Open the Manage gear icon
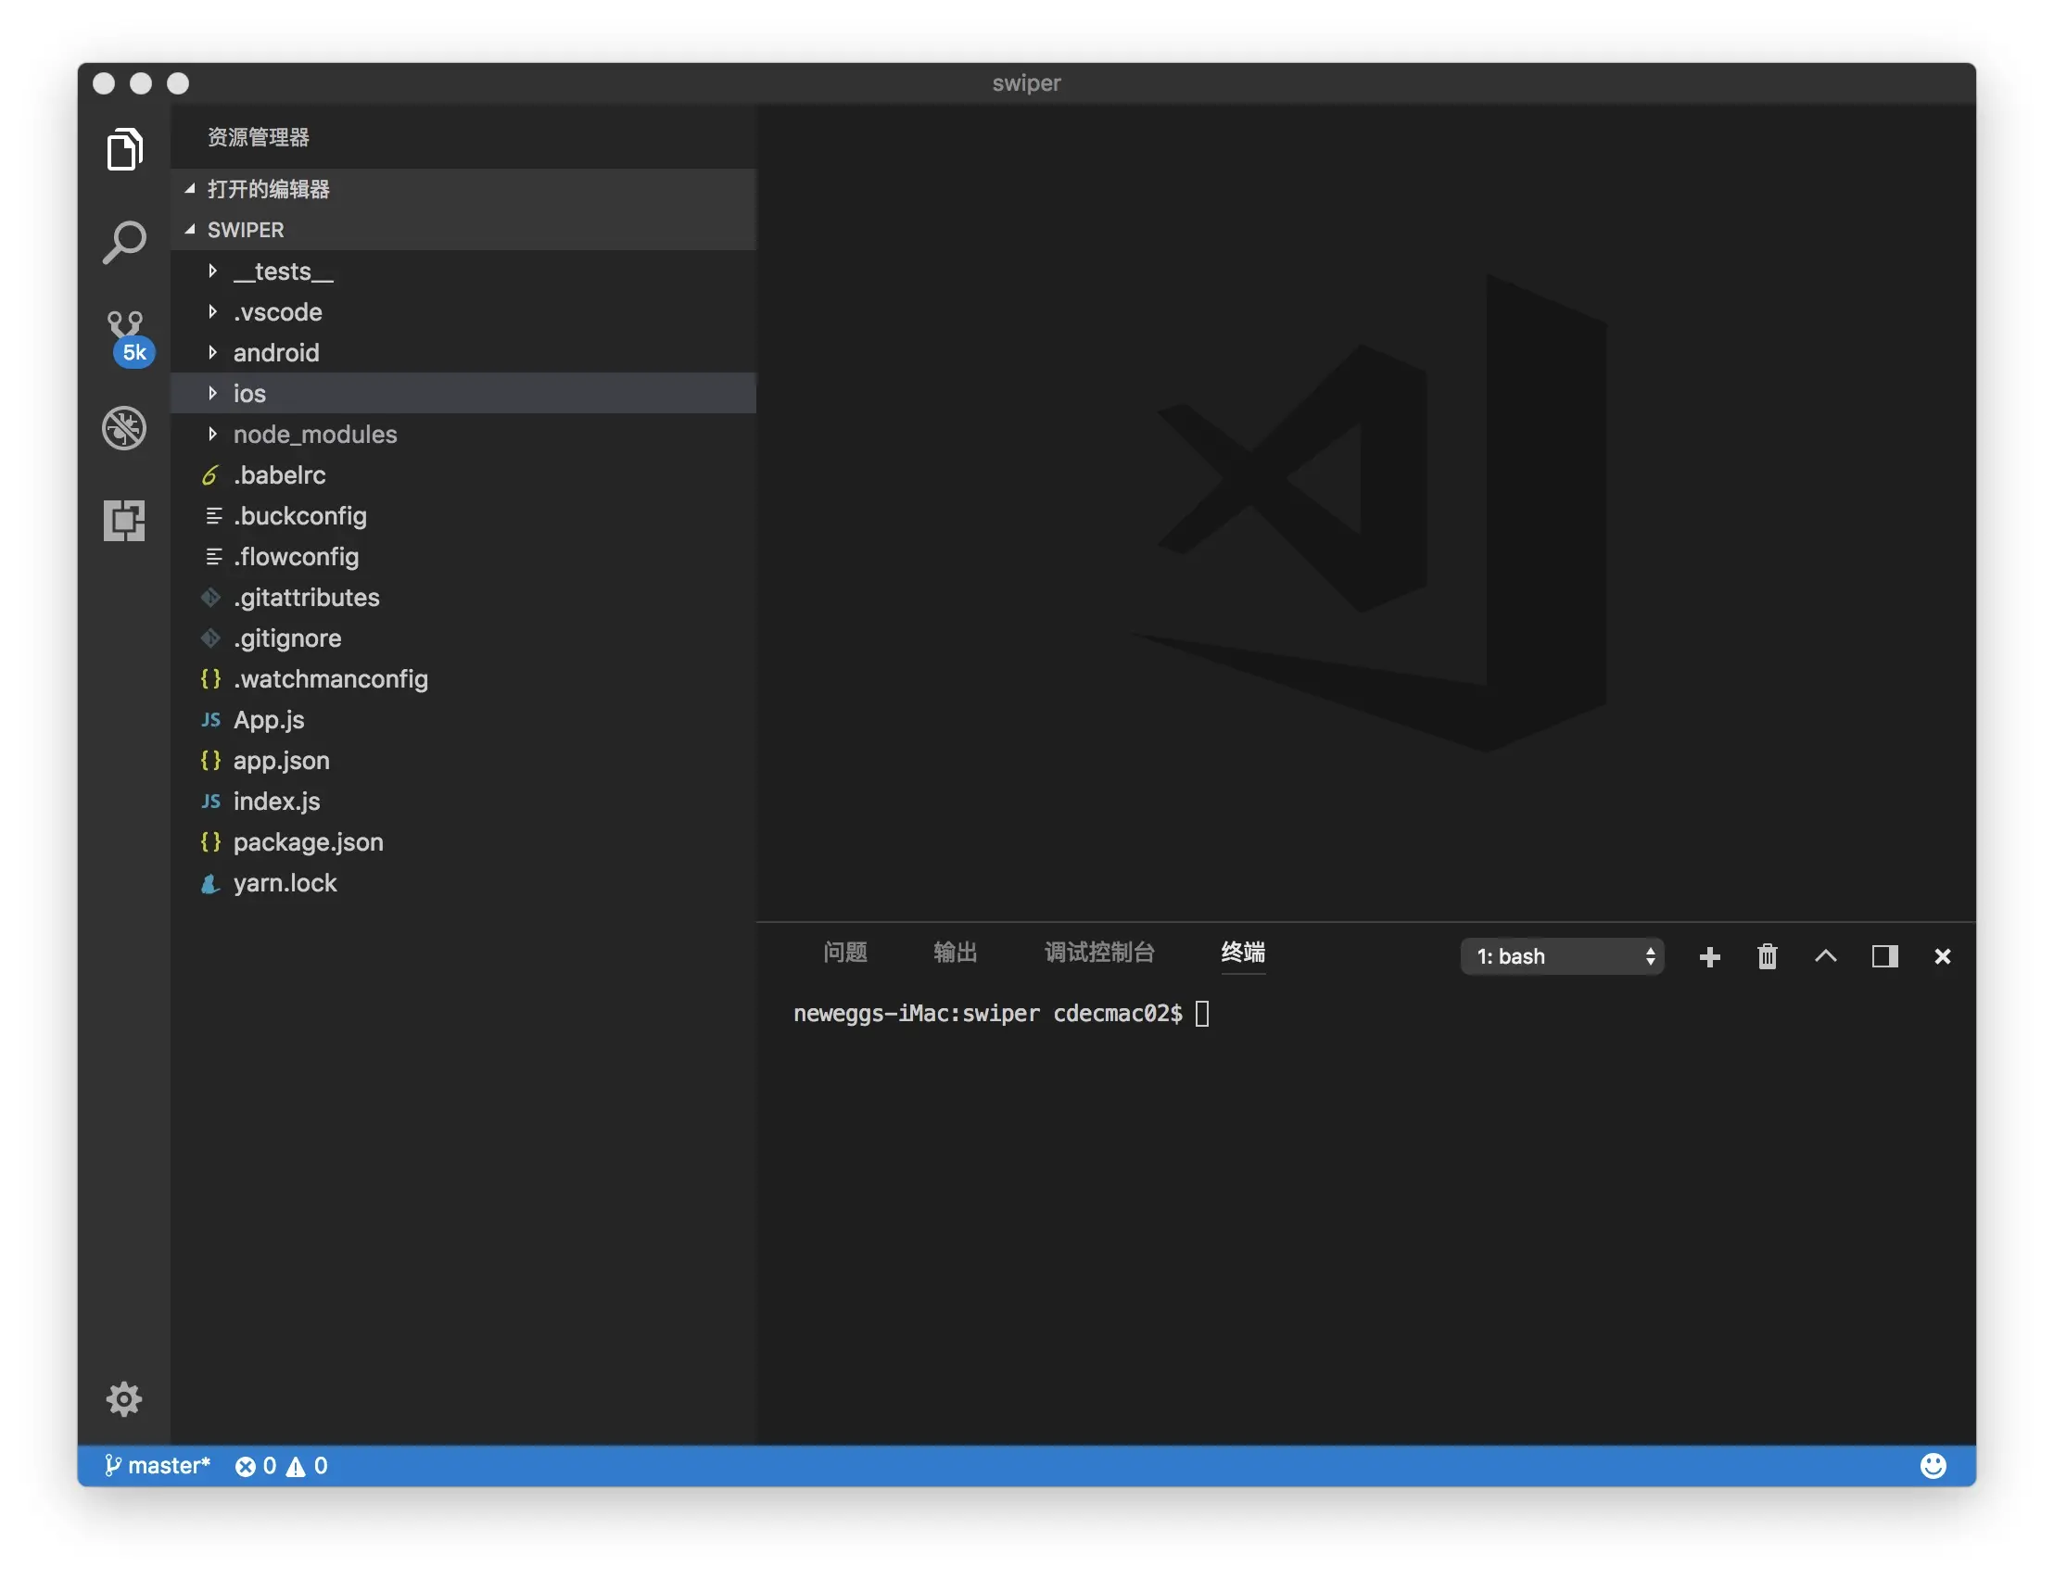2054x1579 pixels. (124, 1398)
